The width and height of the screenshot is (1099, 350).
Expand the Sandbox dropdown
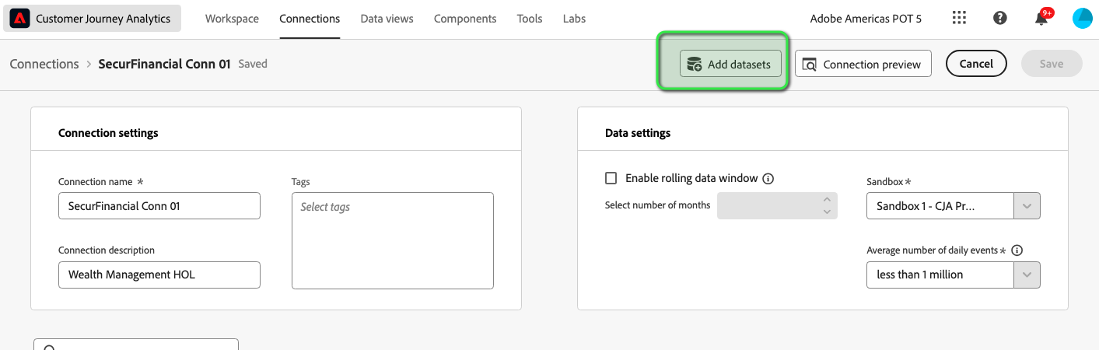pos(1027,206)
